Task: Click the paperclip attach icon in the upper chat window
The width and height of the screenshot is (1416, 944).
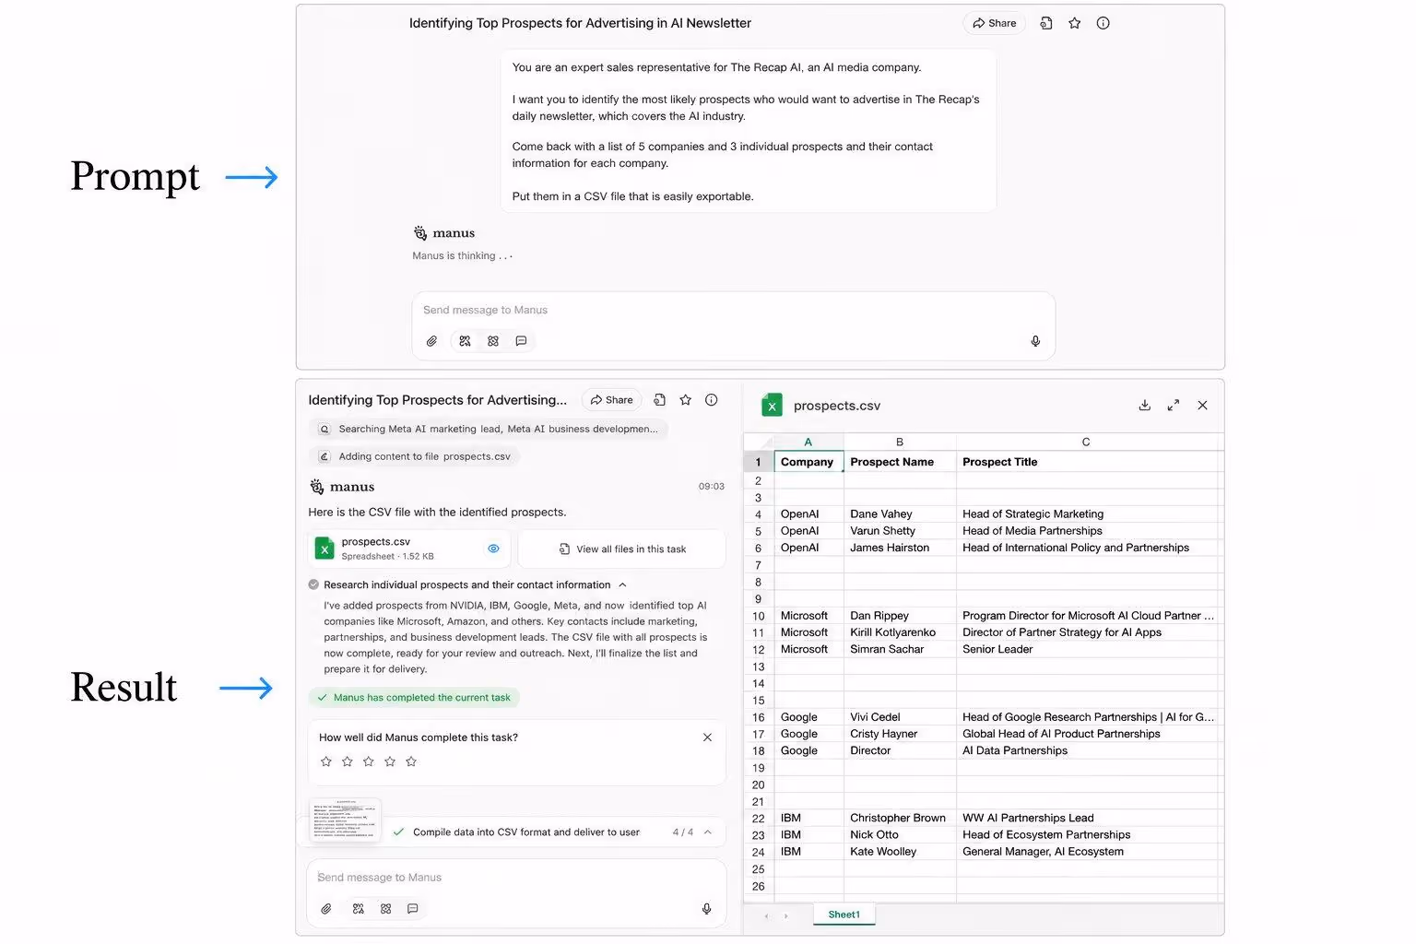Action: [431, 341]
